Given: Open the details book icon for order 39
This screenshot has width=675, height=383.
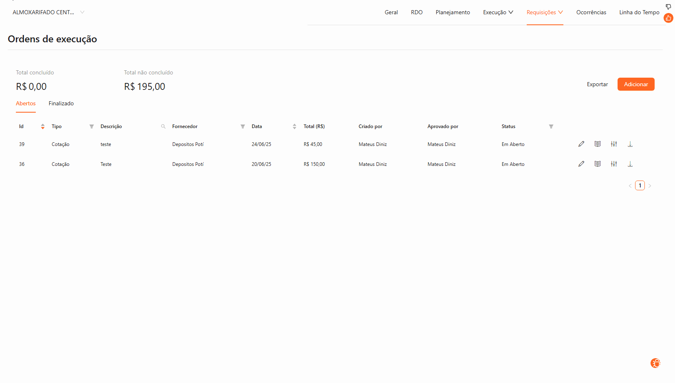Looking at the screenshot, I should pyautogui.click(x=598, y=144).
